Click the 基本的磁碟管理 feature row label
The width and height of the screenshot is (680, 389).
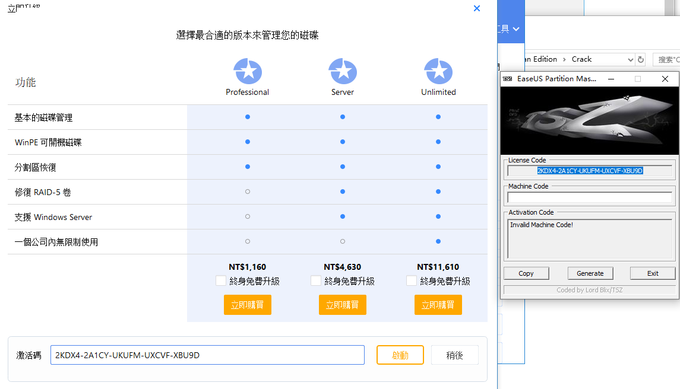coord(43,117)
